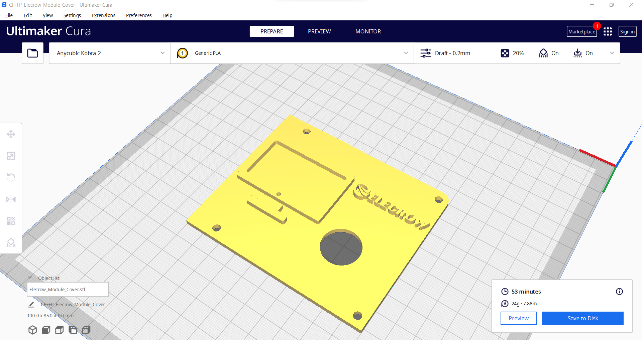Viewport: 642px width, 340px height.
Task: Open the Settings menu
Action: click(x=72, y=15)
